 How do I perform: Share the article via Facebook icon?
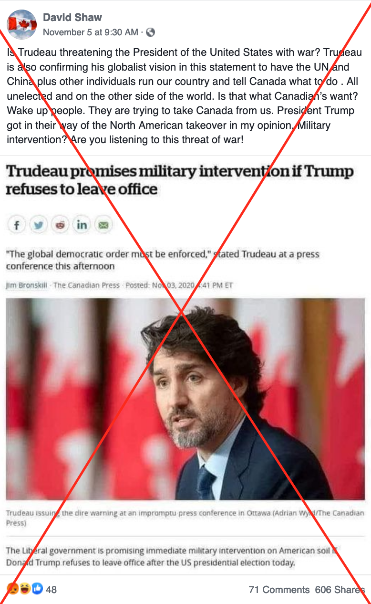(17, 225)
